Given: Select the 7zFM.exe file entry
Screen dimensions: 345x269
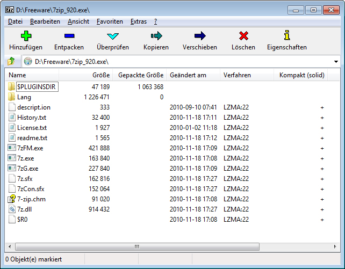Looking at the screenshot, I should click(30, 148).
